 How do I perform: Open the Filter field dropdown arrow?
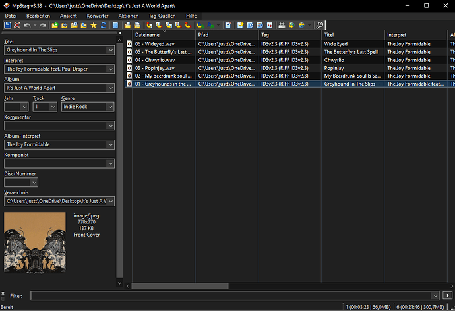[x=435, y=296]
